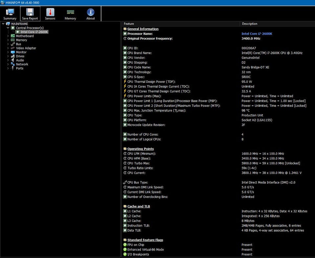Select the Ports tree item
Viewport: 315px width, 258px height.
point(19,68)
